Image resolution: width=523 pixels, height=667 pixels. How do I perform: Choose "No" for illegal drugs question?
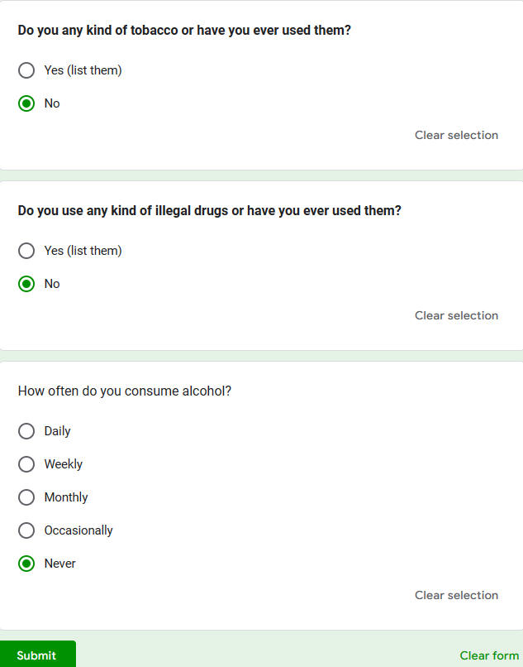coord(26,284)
